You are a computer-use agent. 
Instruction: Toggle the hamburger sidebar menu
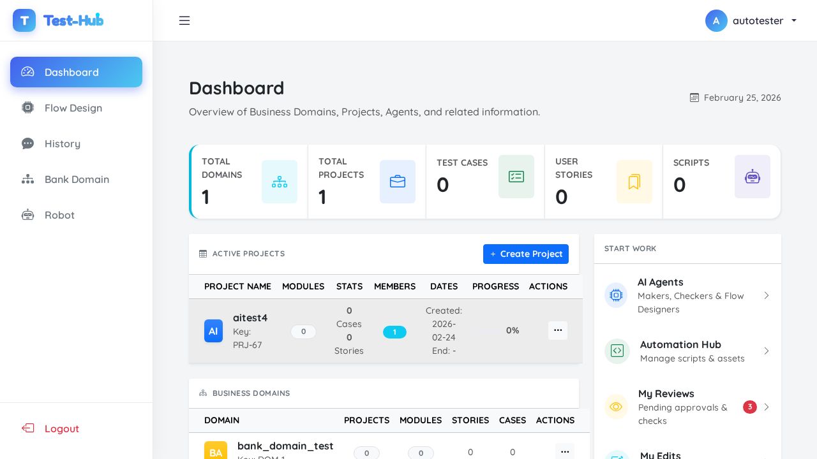pos(184,20)
